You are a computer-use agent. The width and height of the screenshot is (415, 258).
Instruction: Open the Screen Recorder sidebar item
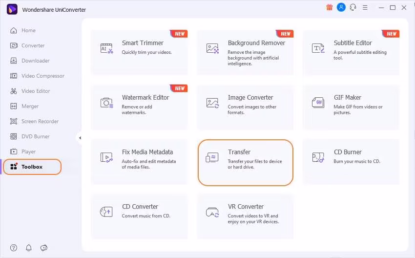[x=40, y=121]
